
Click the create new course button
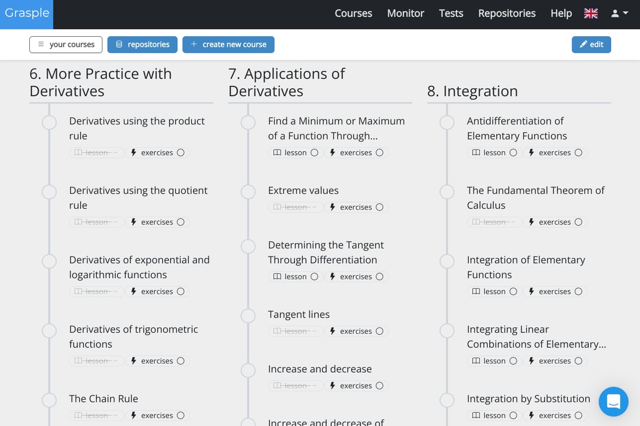coord(228,45)
